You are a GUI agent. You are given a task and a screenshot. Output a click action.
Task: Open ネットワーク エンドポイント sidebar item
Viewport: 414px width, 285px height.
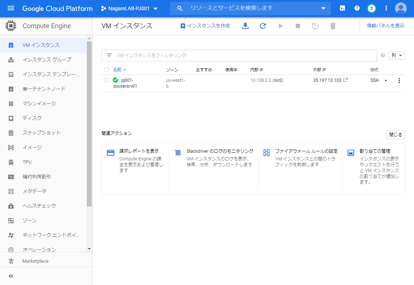pos(43,235)
